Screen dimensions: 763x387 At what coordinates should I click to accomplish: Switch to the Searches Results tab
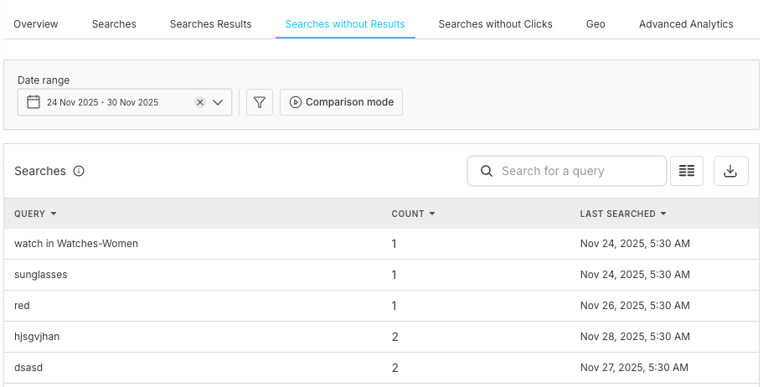click(x=210, y=24)
